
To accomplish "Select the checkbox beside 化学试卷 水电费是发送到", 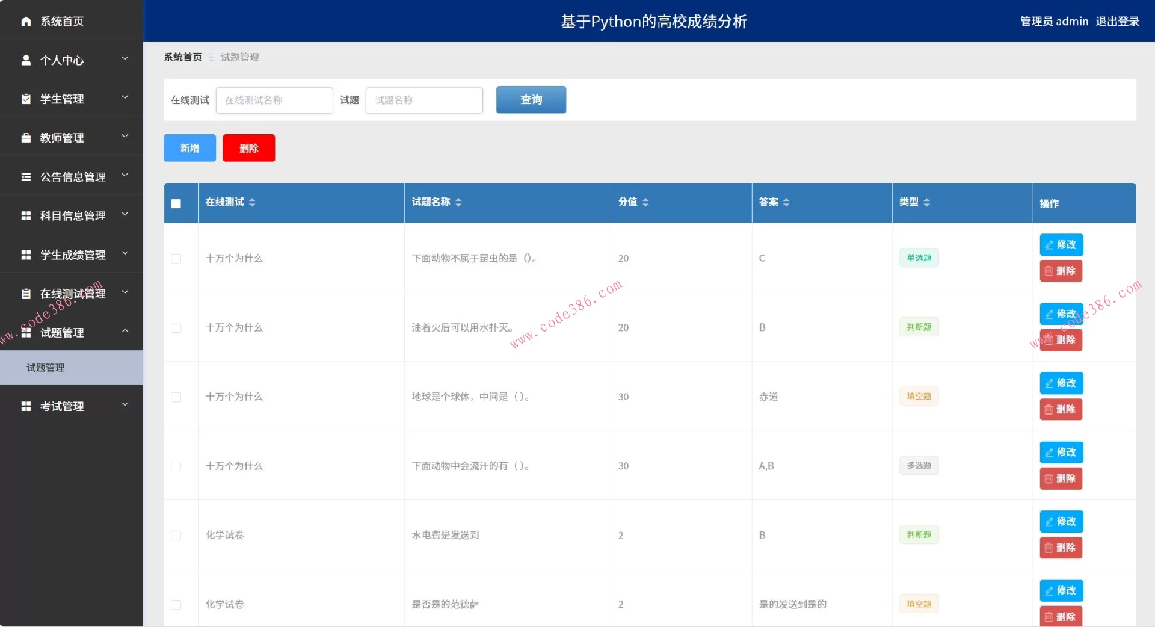I will coord(176,536).
